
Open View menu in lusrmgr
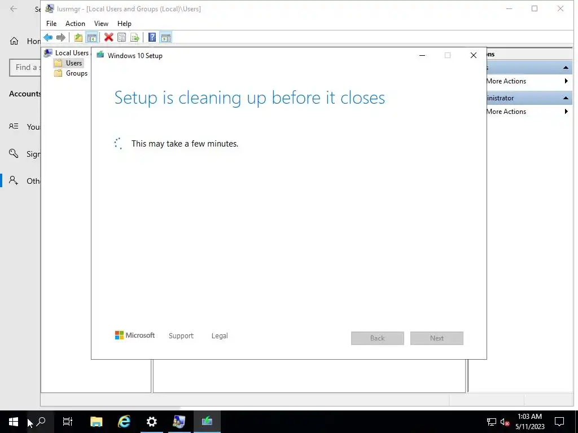pyautogui.click(x=101, y=24)
